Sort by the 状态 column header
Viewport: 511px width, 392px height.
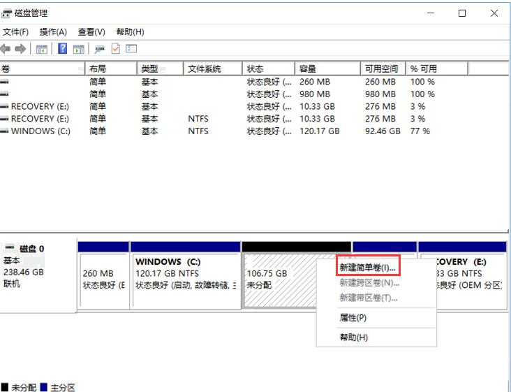269,68
